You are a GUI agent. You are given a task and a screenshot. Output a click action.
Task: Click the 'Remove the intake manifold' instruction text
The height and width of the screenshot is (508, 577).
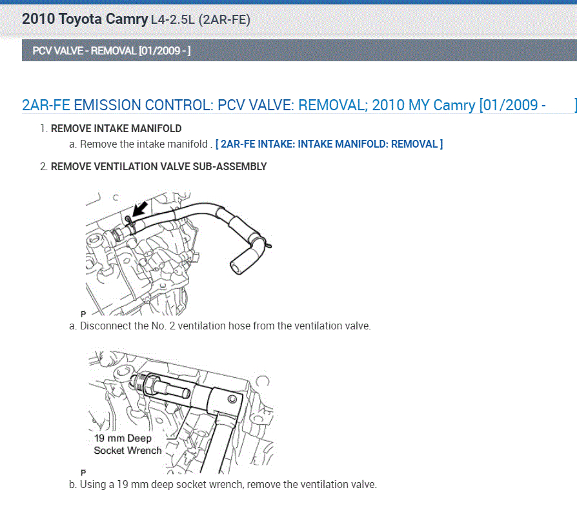coord(143,144)
